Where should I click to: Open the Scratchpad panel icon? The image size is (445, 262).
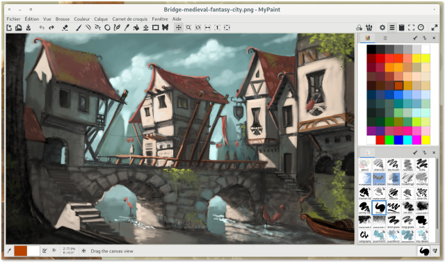tap(402, 28)
